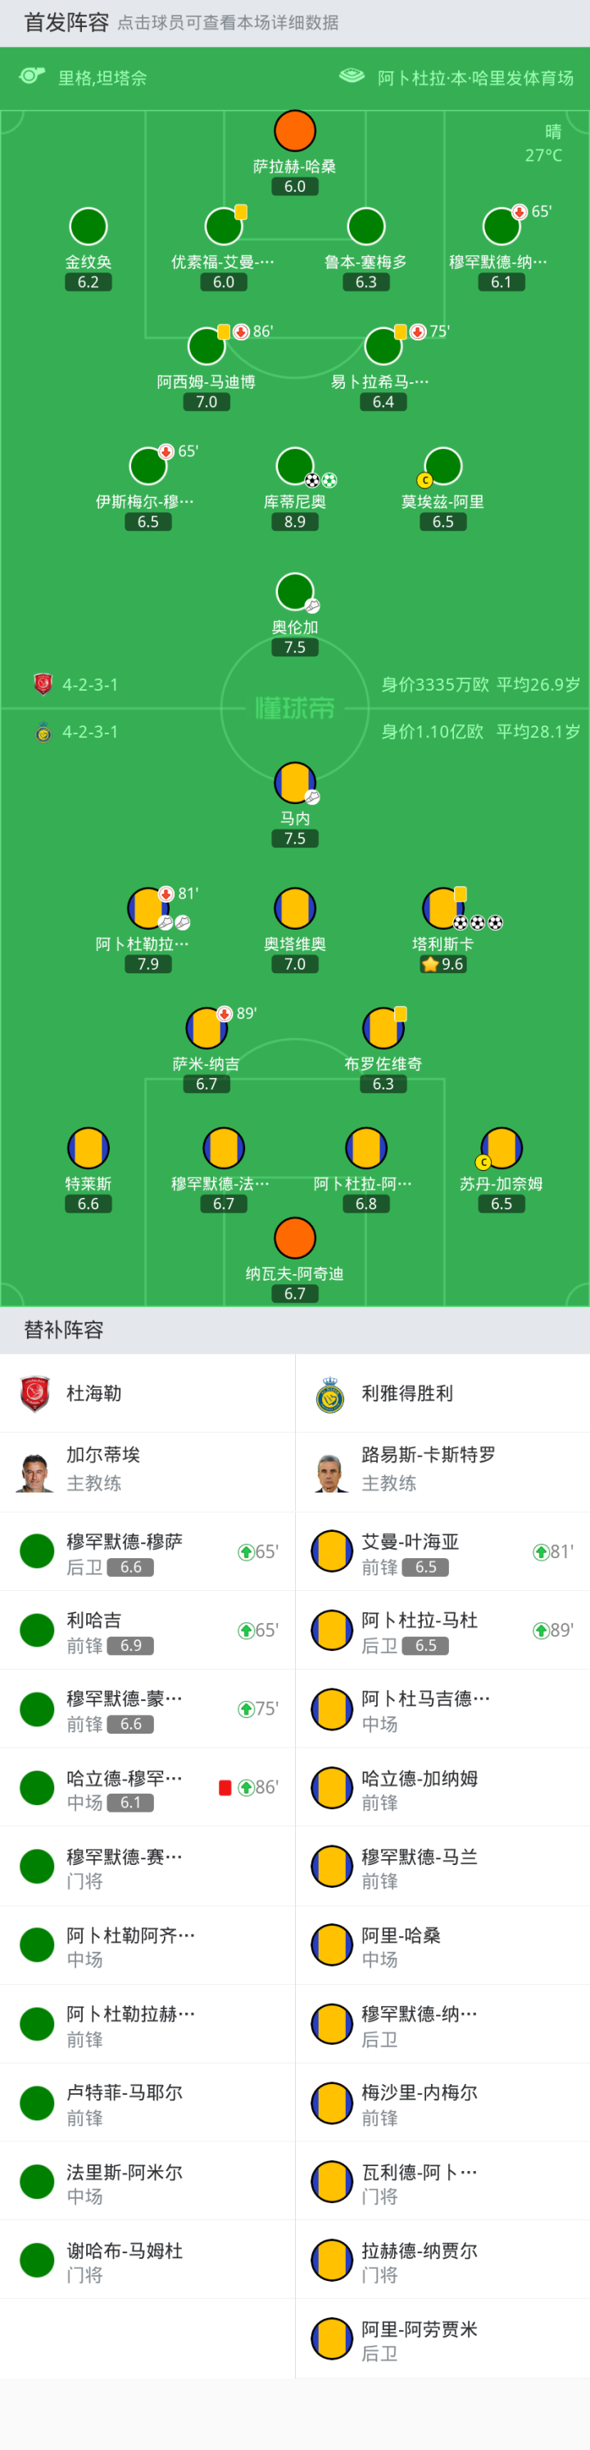Click the 首发阵容 section heading
The width and height of the screenshot is (590, 2450).
click(x=66, y=22)
